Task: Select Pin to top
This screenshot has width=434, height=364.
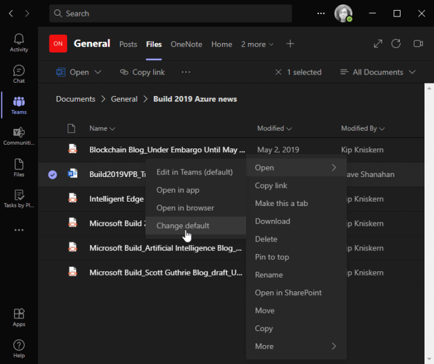Action: point(296,257)
